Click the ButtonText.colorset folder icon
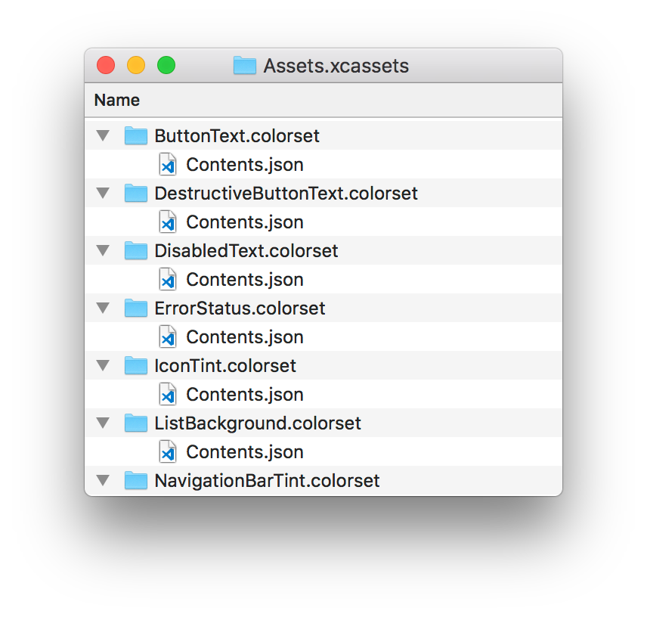The height and width of the screenshot is (617, 647). pyautogui.click(x=136, y=136)
